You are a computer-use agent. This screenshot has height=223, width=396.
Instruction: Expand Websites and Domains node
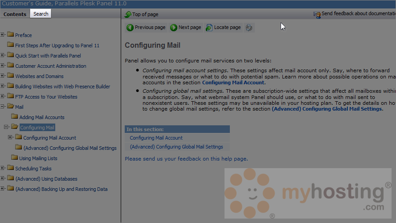(x=2, y=75)
